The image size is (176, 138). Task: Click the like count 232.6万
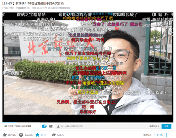[x=12, y=135]
